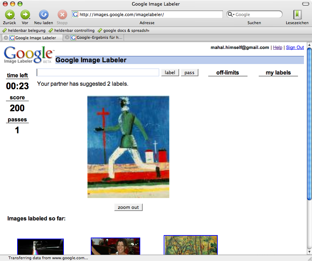
Task: Select the Google Image Labeler tab
Action: tap(35, 38)
